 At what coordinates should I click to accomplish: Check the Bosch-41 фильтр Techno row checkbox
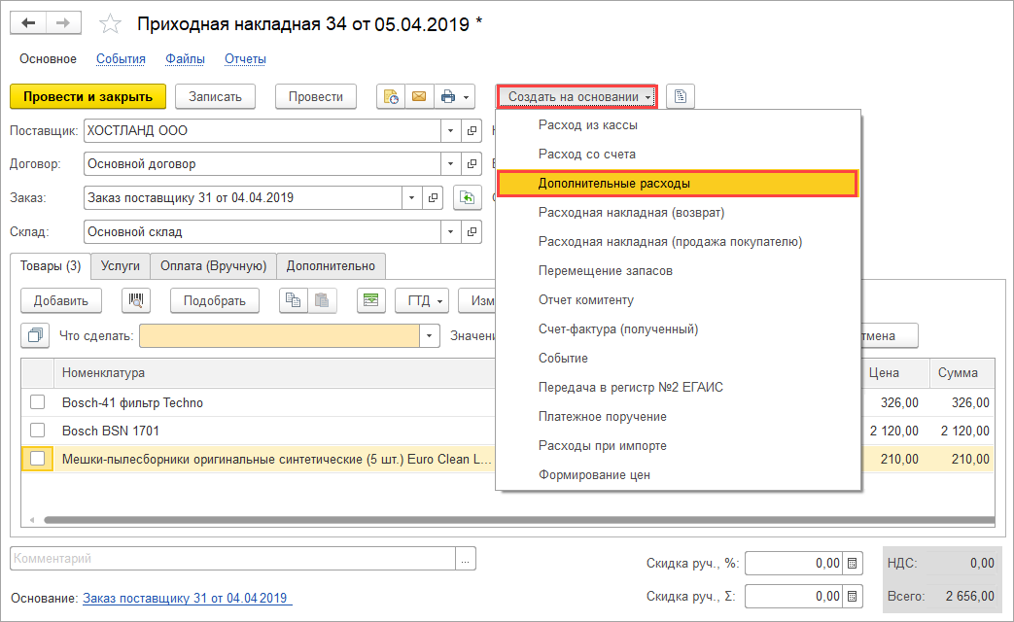click(x=37, y=402)
